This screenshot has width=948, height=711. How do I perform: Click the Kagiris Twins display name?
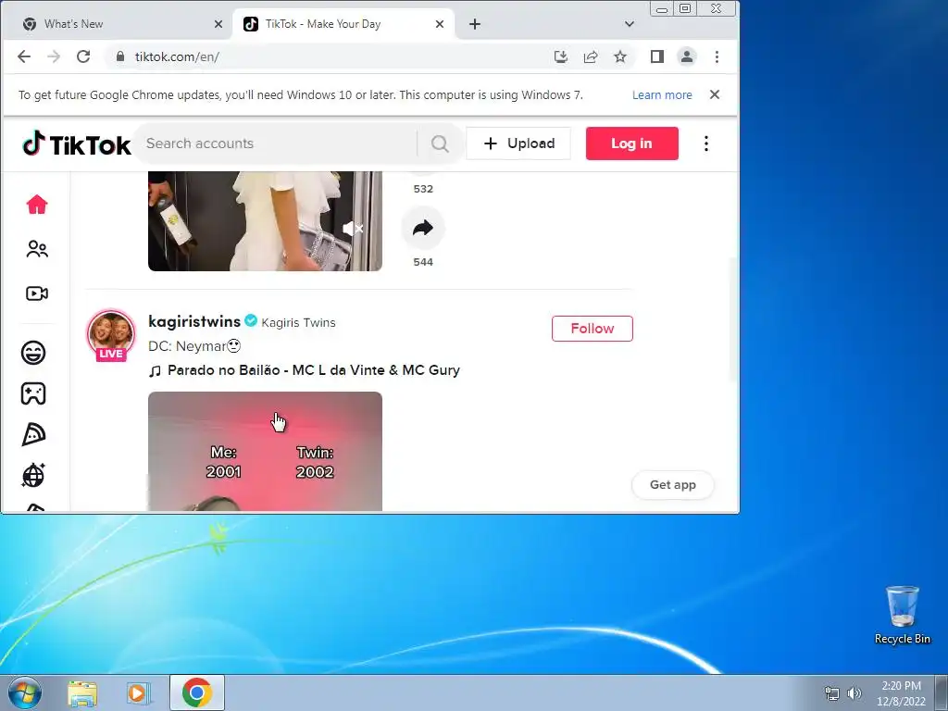pos(298,323)
